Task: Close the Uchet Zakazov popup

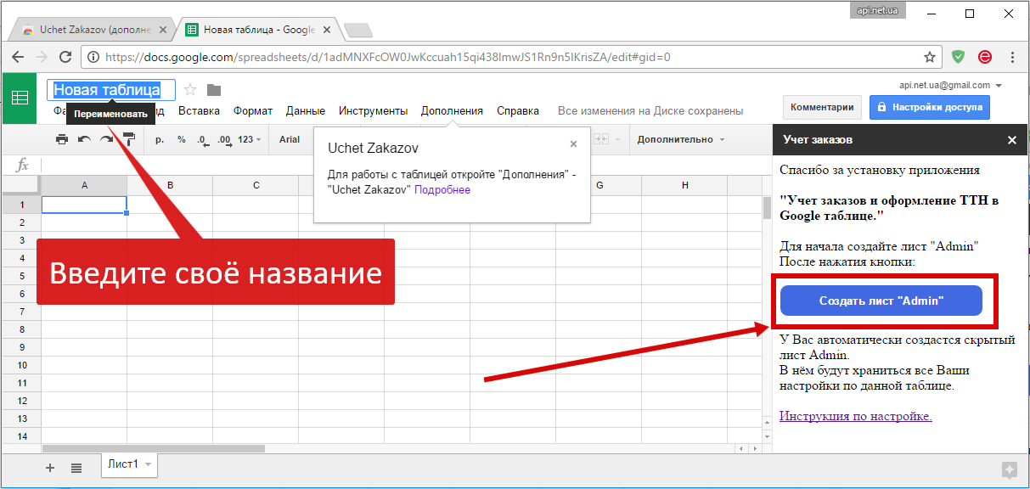Action: tap(573, 144)
